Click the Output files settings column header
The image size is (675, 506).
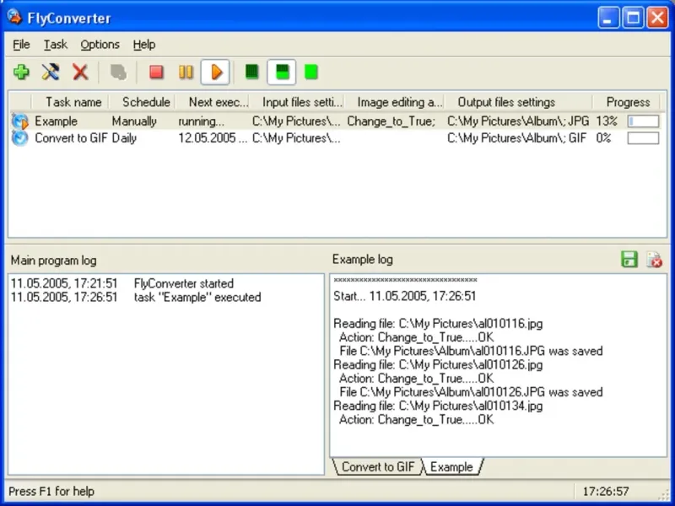(x=518, y=102)
